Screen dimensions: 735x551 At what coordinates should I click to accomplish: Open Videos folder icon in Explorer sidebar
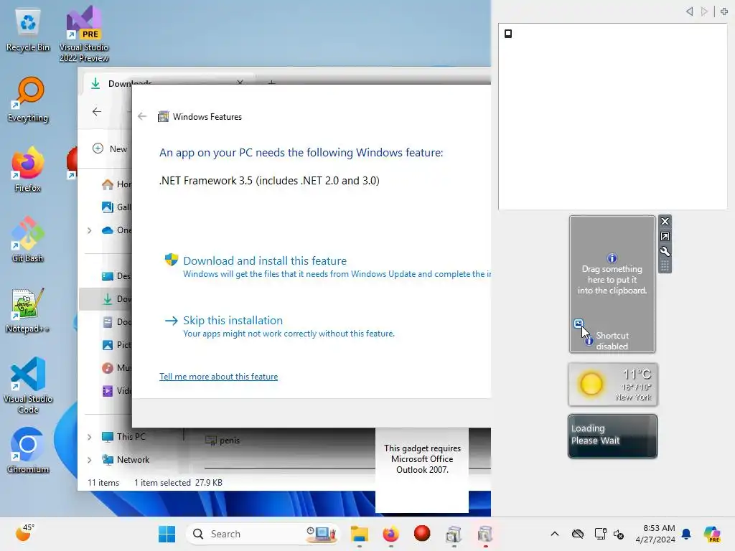pos(108,391)
